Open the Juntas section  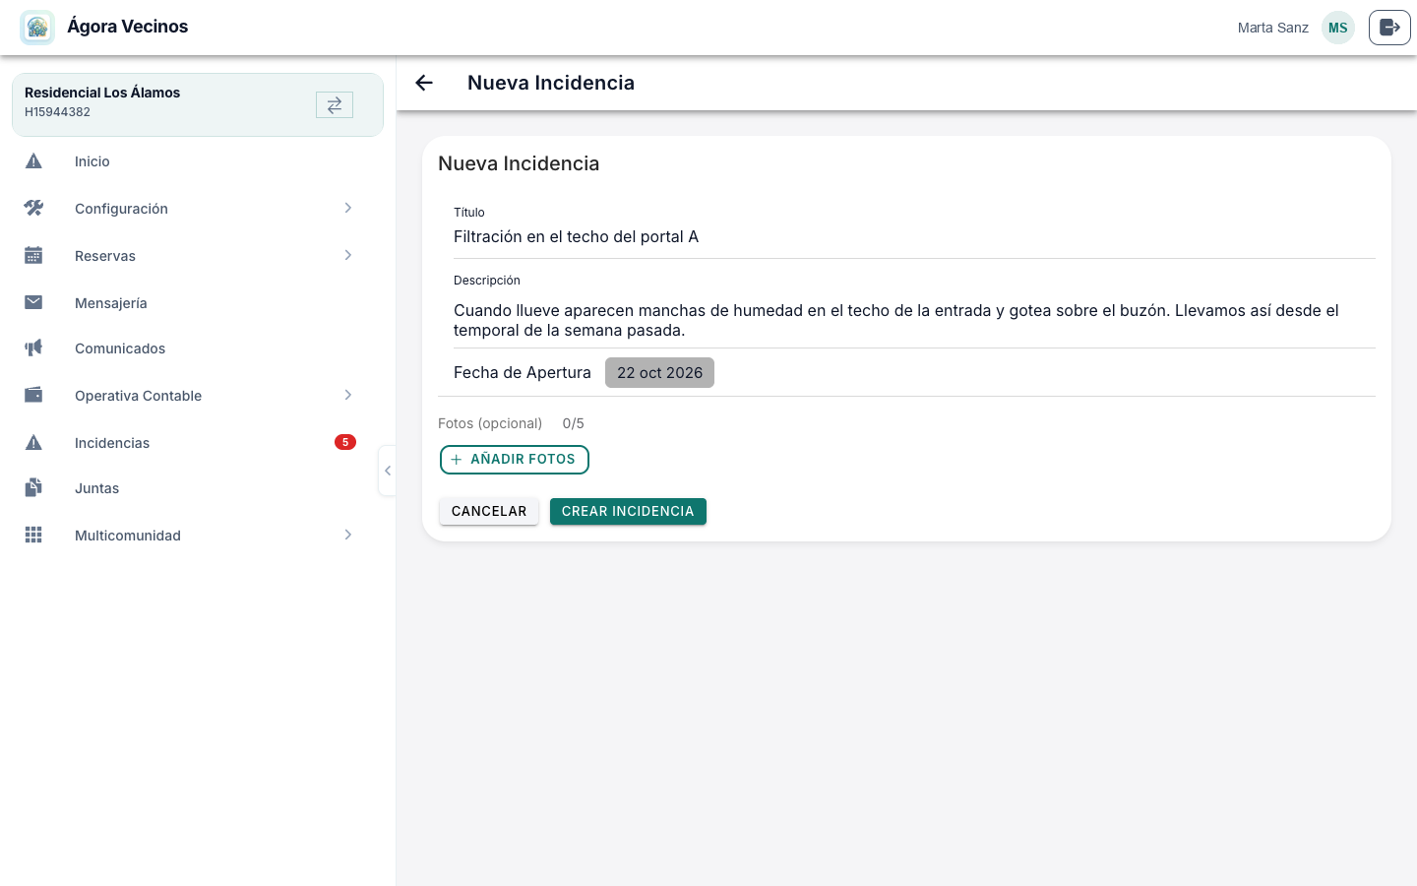[x=198, y=488]
